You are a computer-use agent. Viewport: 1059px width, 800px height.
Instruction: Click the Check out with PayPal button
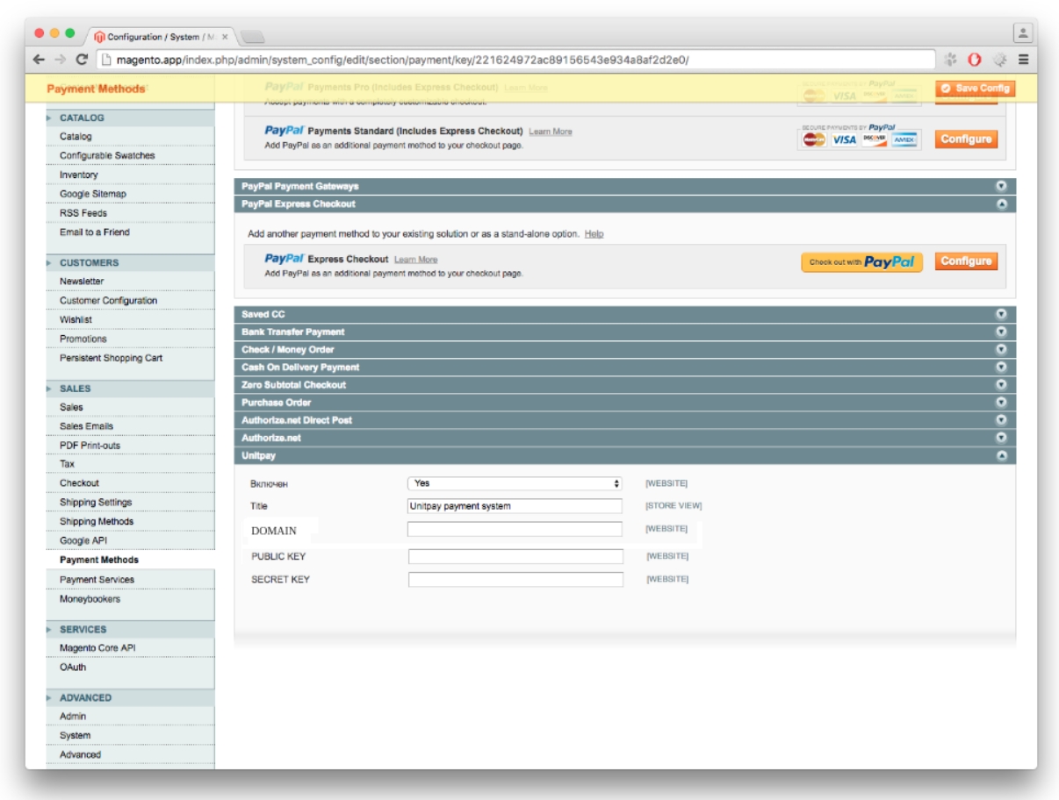coord(861,262)
